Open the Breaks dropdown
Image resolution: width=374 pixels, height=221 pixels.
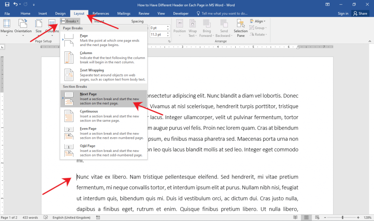[x=69, y=21]
